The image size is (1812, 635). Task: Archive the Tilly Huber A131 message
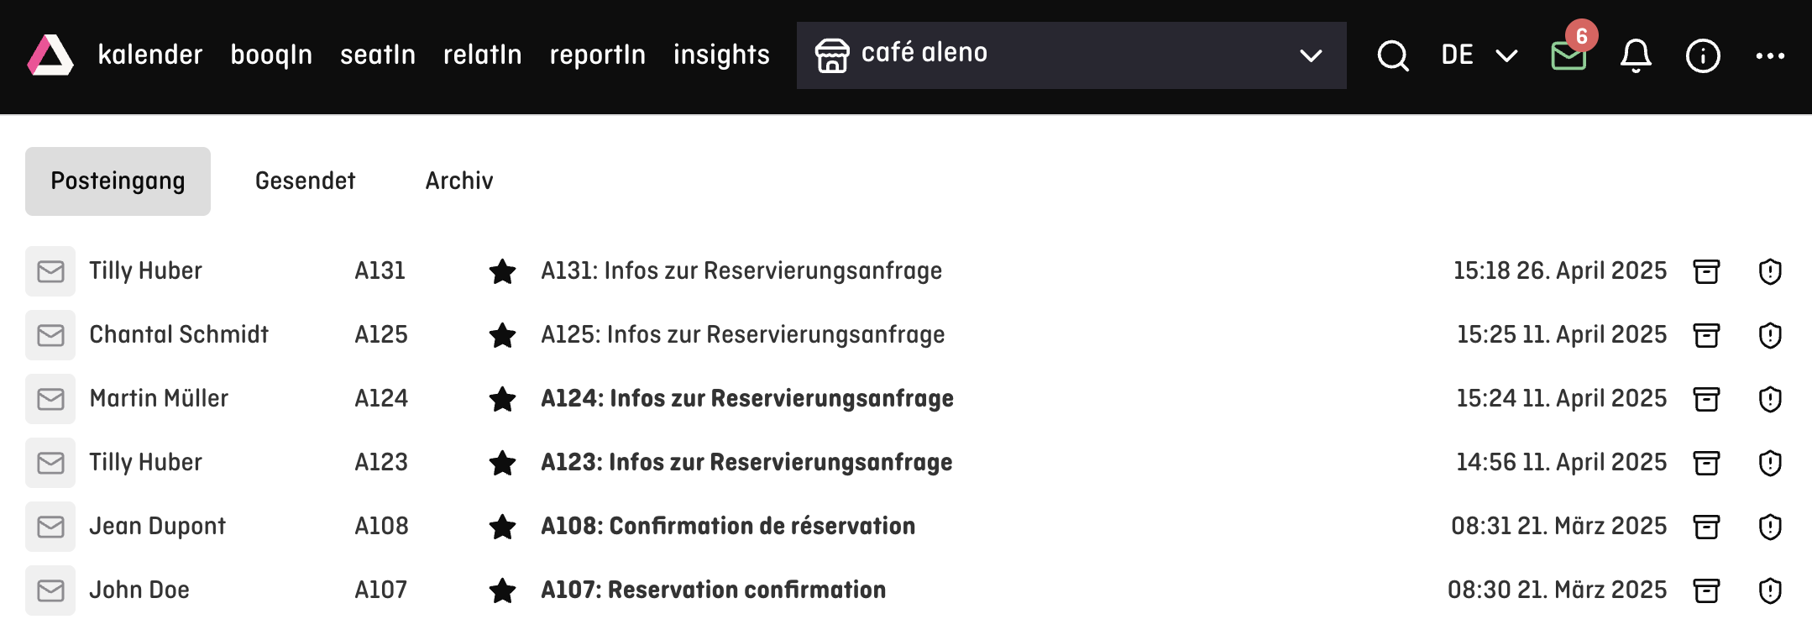point(1706,271)
